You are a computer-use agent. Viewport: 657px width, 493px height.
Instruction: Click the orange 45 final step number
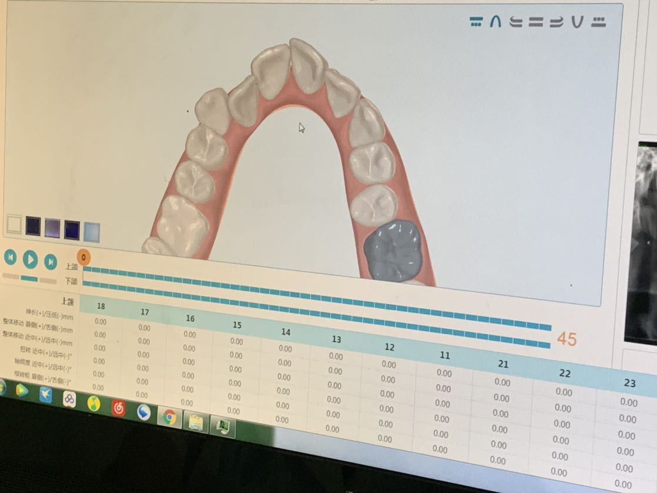point(567,339)
